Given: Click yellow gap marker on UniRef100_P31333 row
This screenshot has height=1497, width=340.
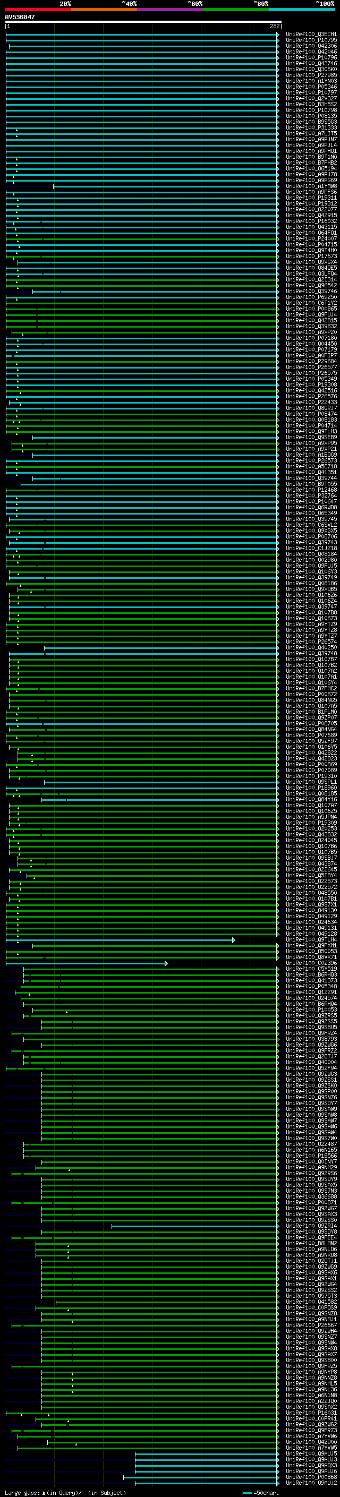Looking at the screenshot, I should coord(16,130).
